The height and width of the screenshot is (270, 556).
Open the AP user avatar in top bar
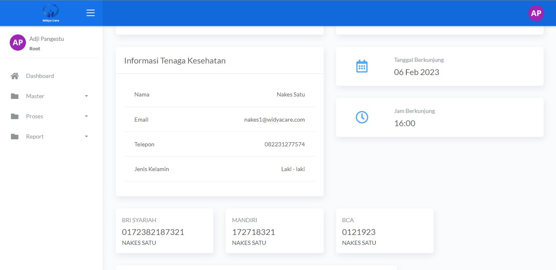pyautogui.click(x=536, y=13)
